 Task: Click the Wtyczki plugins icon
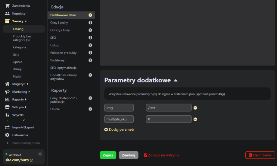point(7,115)
